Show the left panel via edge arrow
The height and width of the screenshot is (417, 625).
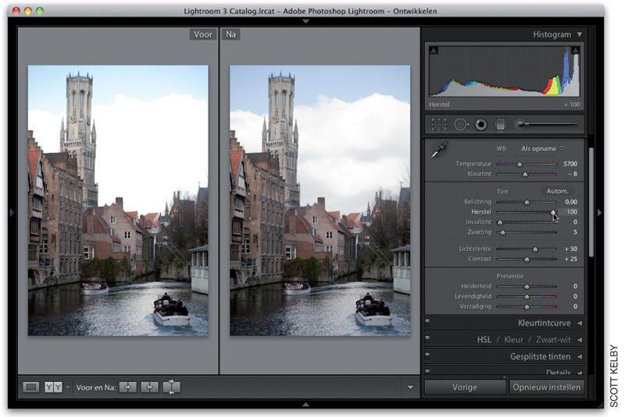(x=12, y=213)
